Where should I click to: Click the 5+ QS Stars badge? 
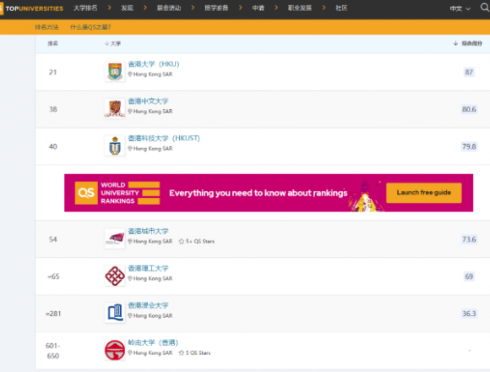tap(197, 241)
